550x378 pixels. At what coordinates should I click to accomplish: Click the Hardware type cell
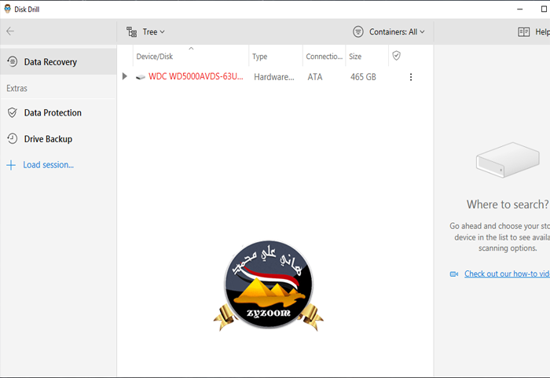coord(274,77)
